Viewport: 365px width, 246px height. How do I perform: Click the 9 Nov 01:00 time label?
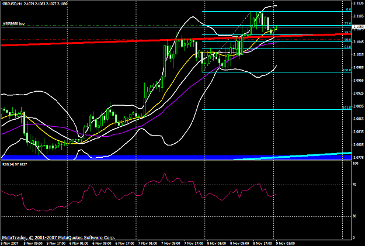point(286,244)
